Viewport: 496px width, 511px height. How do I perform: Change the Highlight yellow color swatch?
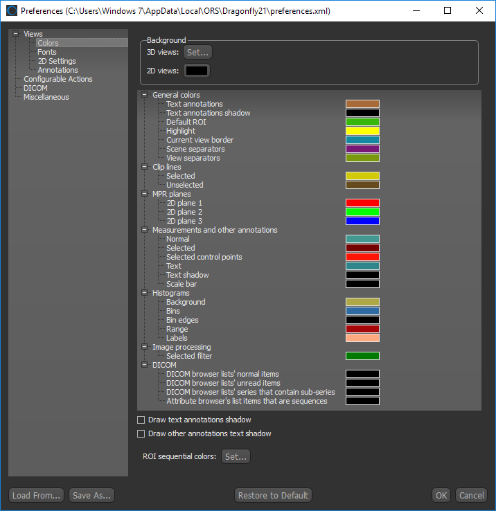pyautogui.click(x=362, y=131)
